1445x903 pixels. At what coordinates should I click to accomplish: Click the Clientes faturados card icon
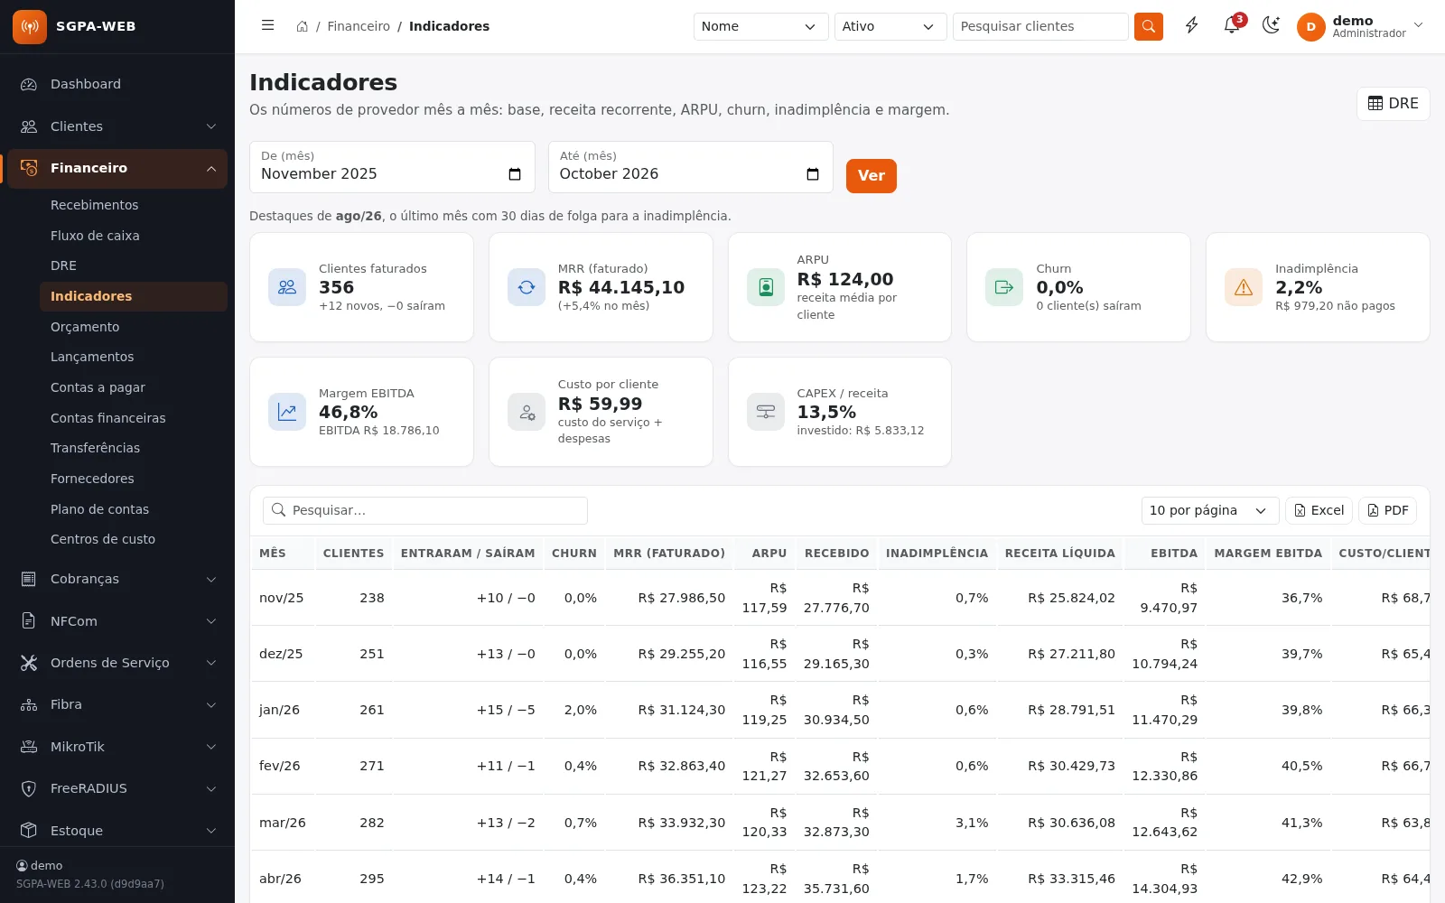[287, 287]
